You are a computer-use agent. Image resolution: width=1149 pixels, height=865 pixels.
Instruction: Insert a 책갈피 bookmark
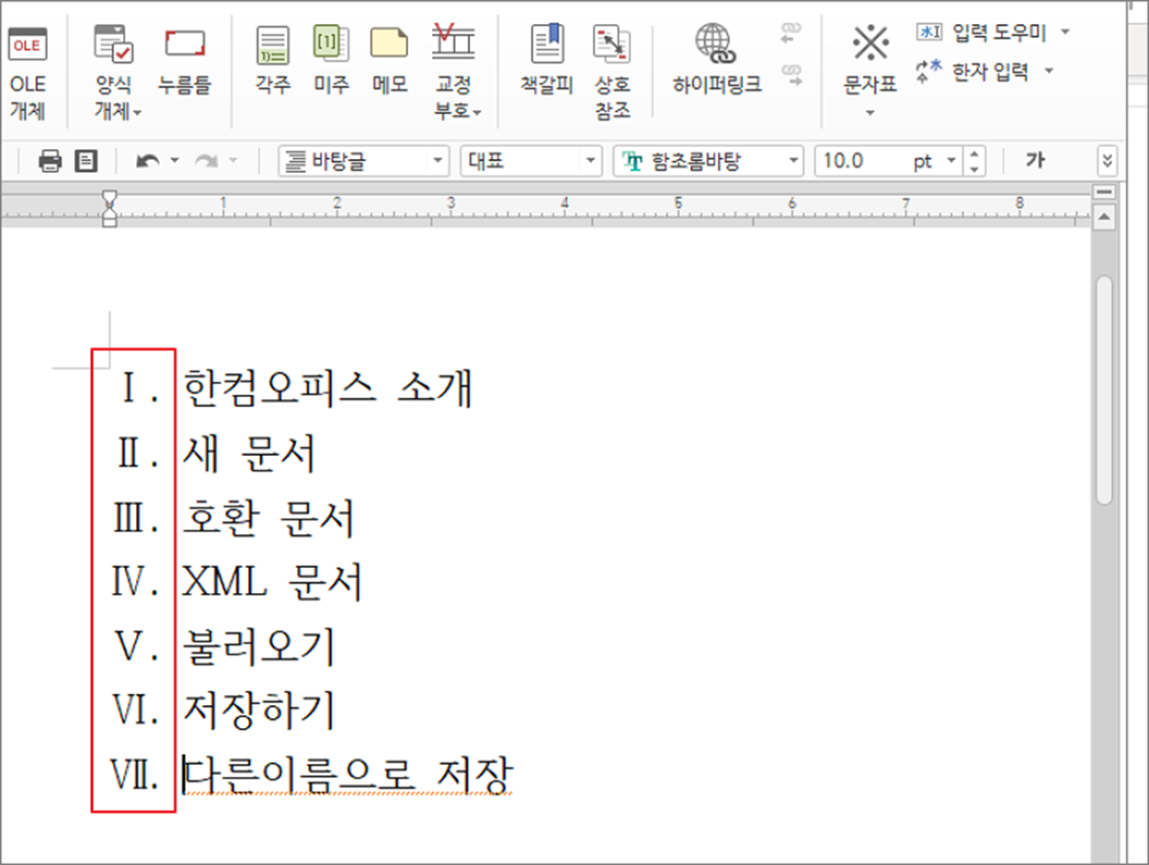pyautogui.click(x=548, y=62)
